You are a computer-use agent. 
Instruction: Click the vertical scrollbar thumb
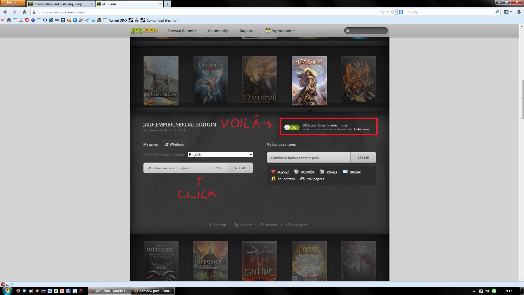click(x=522, y=99)
